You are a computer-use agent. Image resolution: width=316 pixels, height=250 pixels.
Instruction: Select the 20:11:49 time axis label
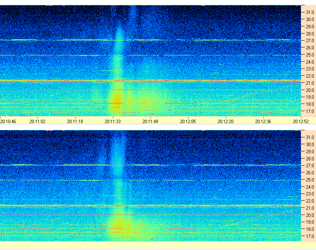pos(150,122)
